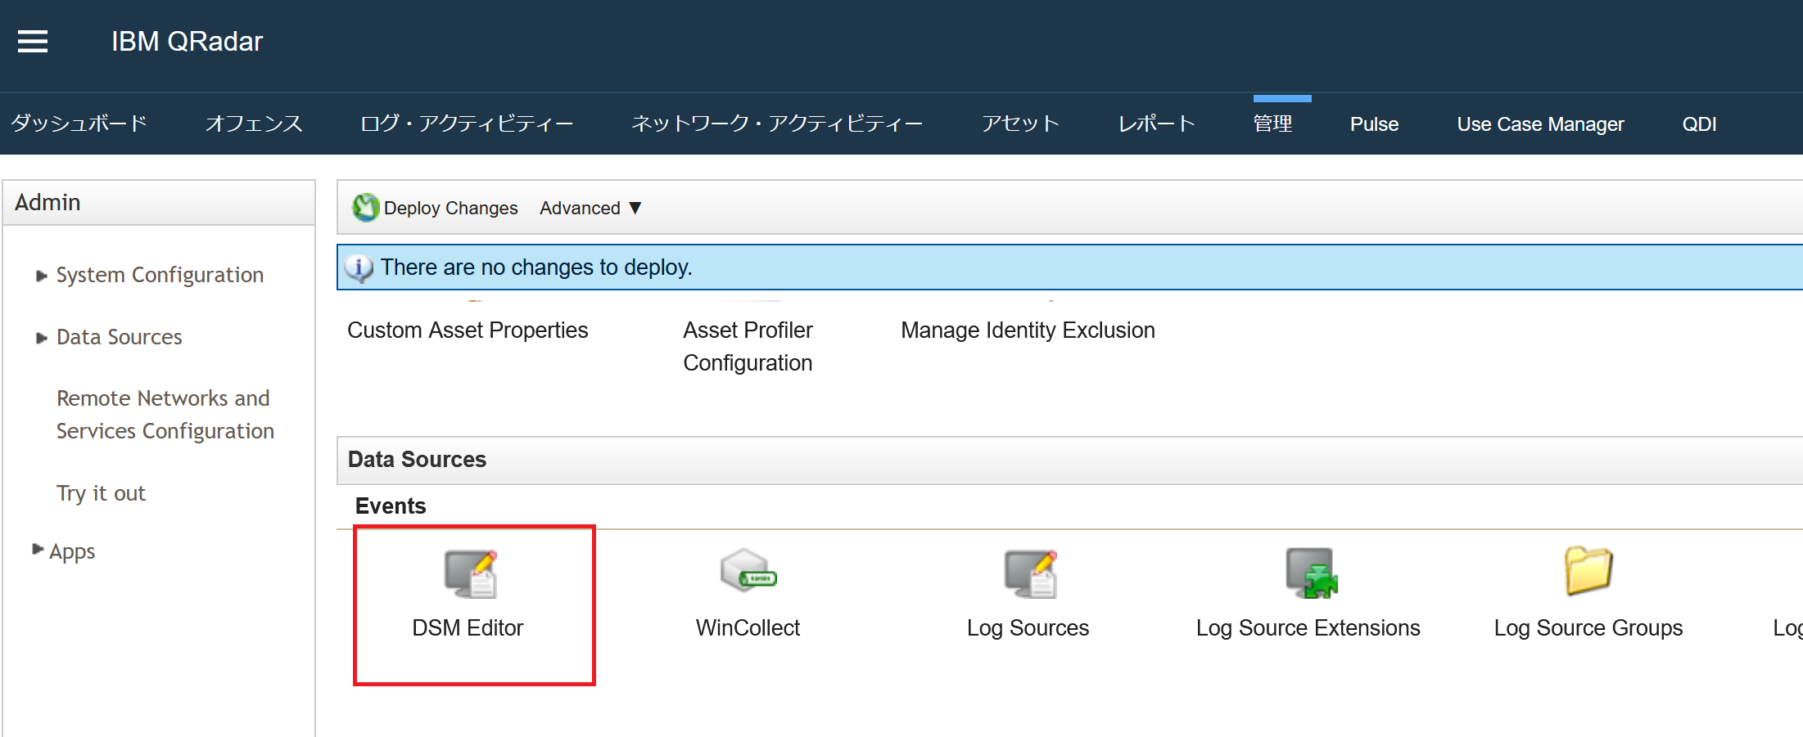The height and width of the screenshot is (737, 1803).
Task: Click the green Deploy Changes icon
Action: [365, 208]
